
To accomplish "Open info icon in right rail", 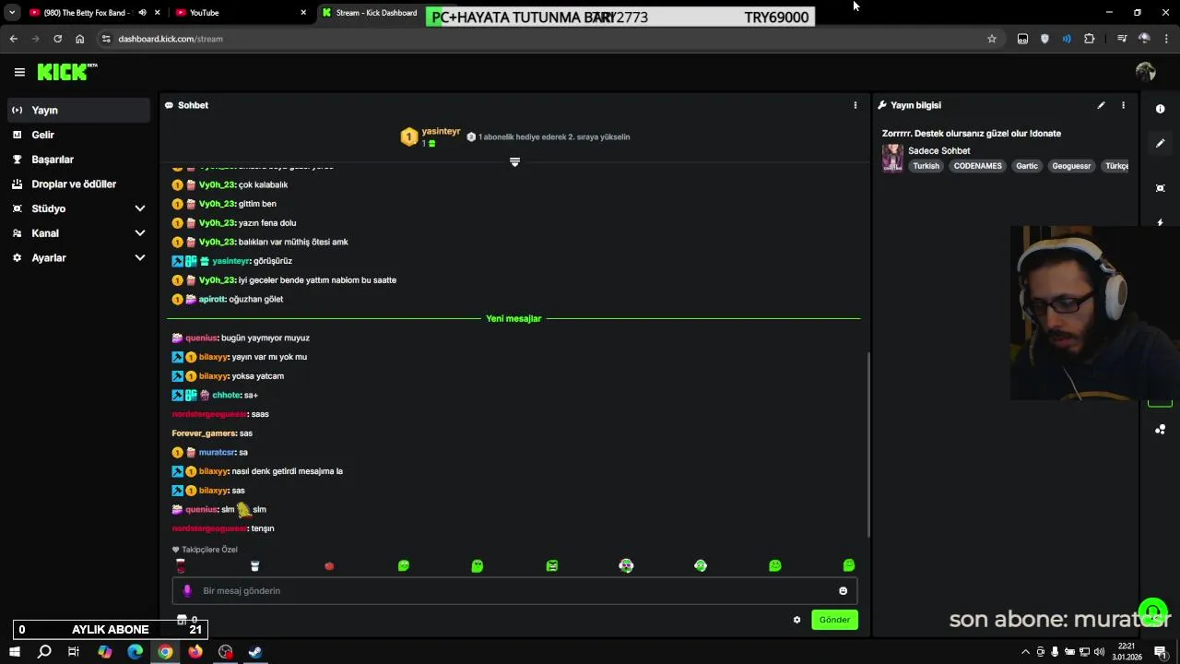I will click(1160, 109).
